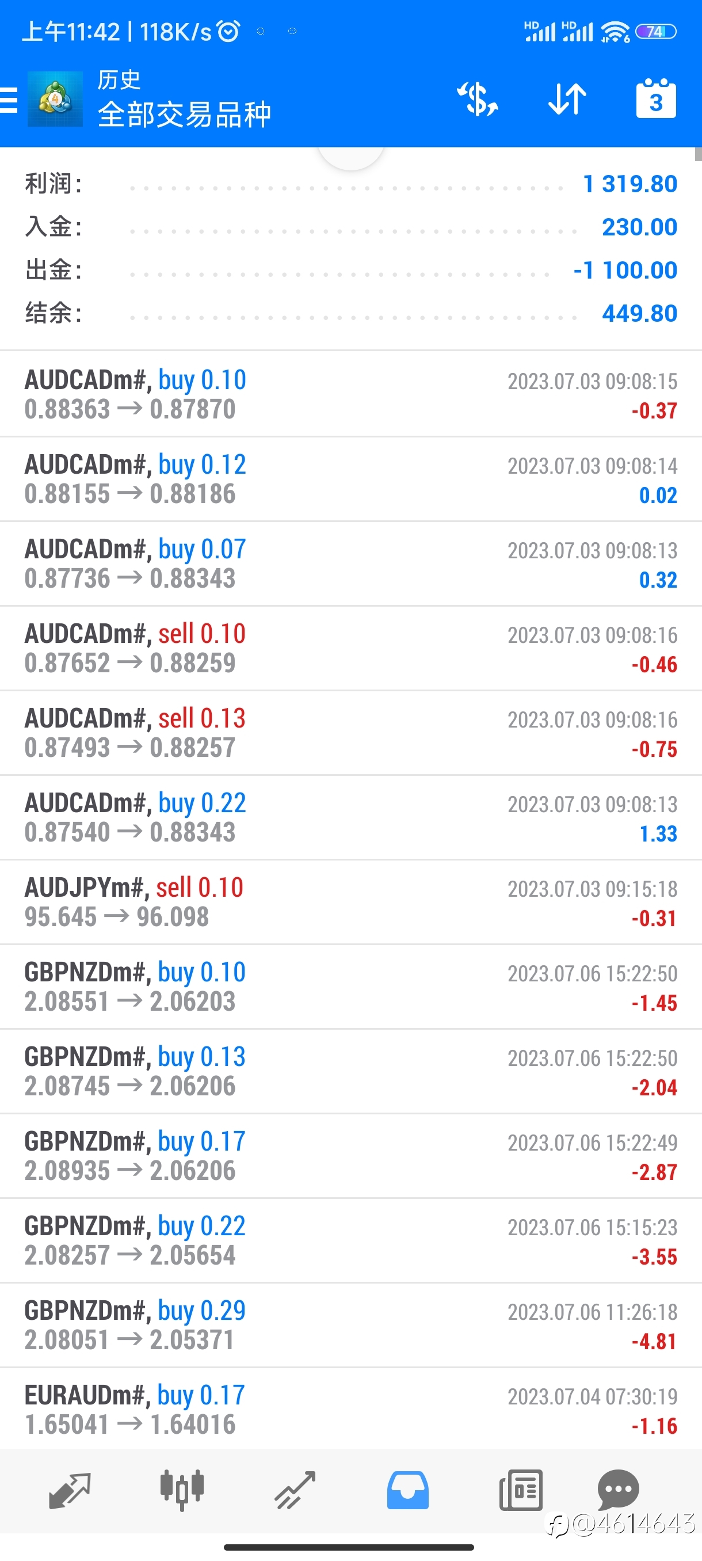The image size is (702, 1561).
Task: Tap the MetaTrader 4 app logo
Action: pos(55,100)
